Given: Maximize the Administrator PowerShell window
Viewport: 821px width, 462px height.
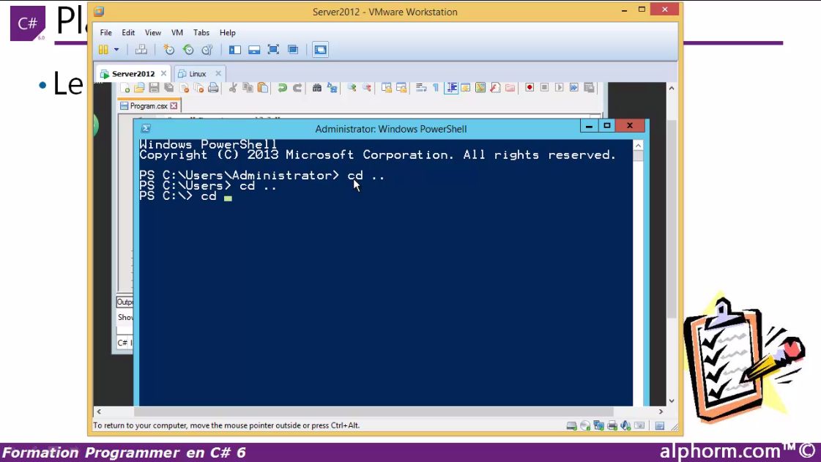Looking at the screenshot, I should coord(607,126).
